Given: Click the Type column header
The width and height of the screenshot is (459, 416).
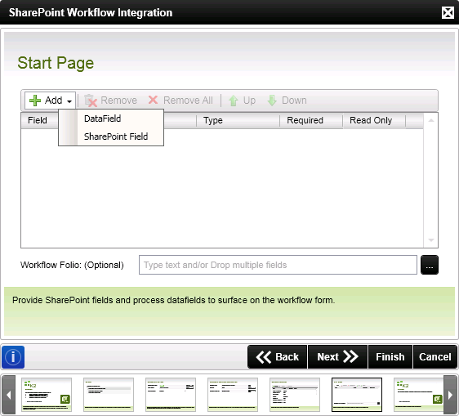Looking at the screenshot, I should [x=238, y=120].
